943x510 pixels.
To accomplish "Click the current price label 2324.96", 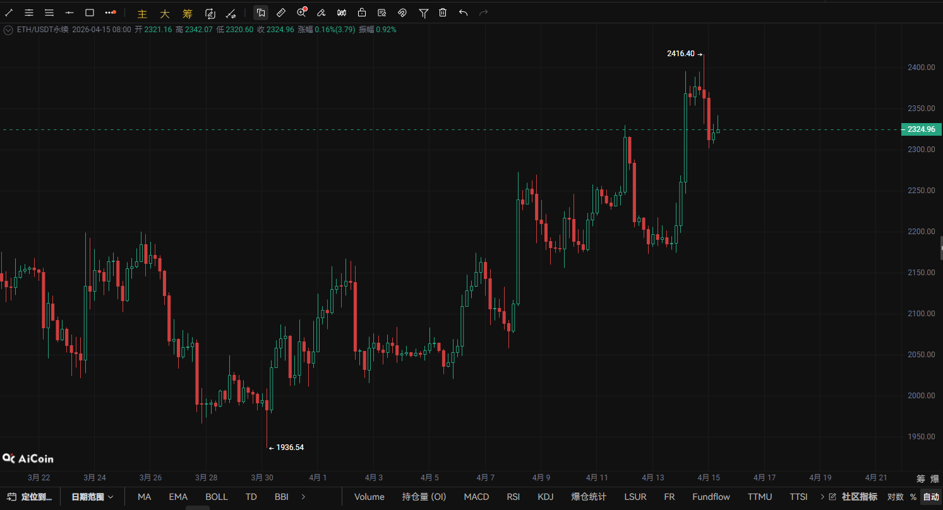I will point(921,129).
